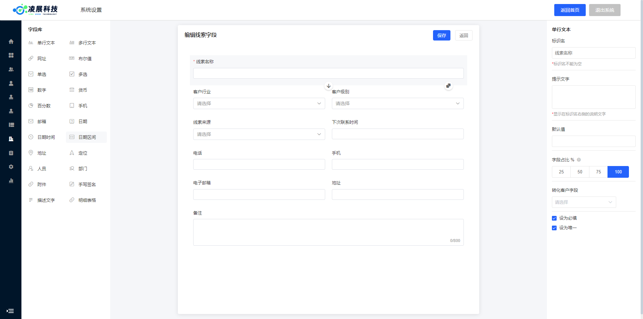Set field width to 75 percent

(598, 172)
